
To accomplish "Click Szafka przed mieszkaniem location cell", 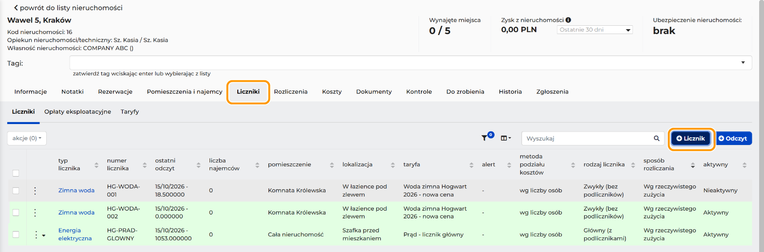I will click(362, 234).
